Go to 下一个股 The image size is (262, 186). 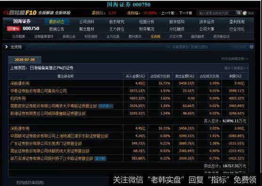(x=186, y=13)
